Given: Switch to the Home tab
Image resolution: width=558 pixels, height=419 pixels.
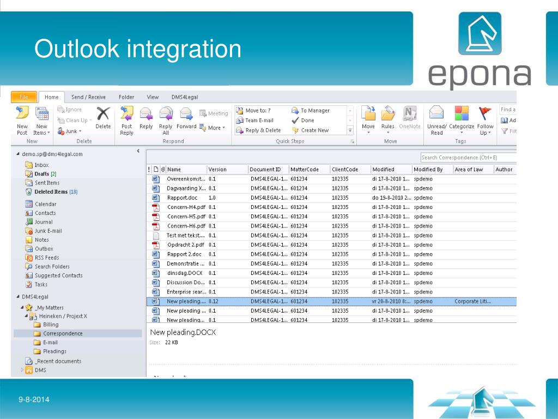Looking at the screenshot, I should point(52,97).
